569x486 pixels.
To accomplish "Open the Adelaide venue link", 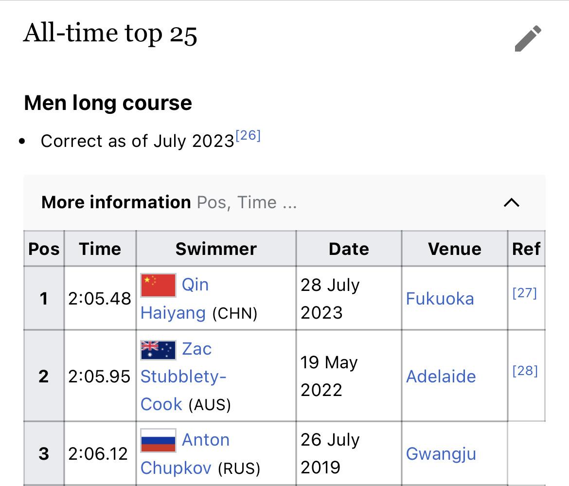I will [x=441, y=377].
